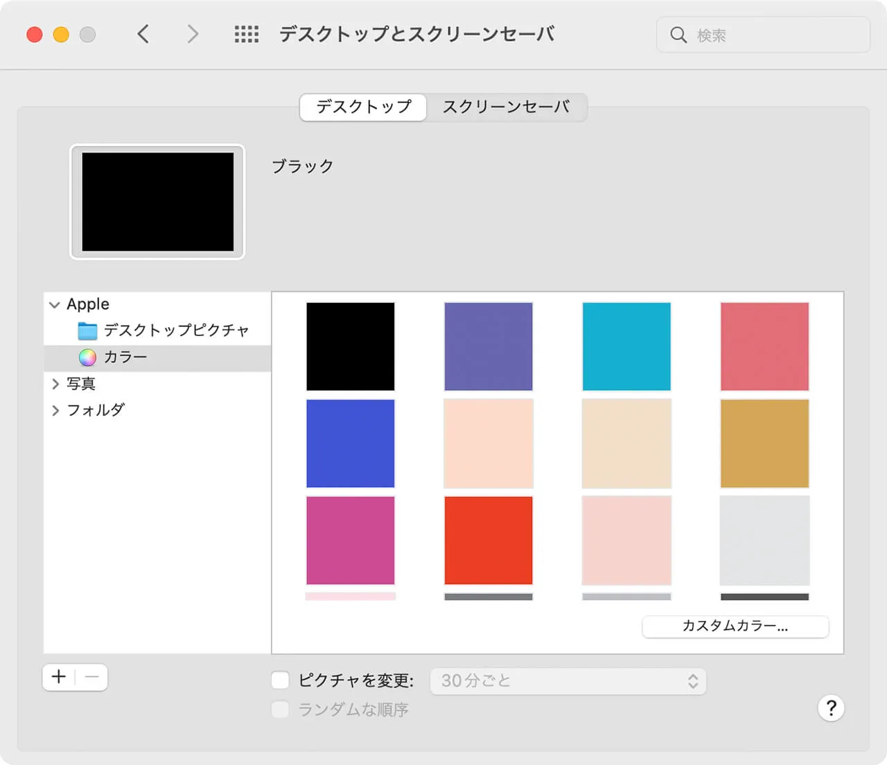The image size is (887, 765).
Task: Choose the bright red color swatch
Action: (489, 540)
